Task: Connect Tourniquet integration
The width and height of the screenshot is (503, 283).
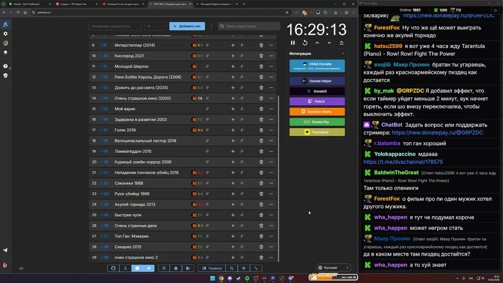Action: pyautogui.click(x=317, y=132)
